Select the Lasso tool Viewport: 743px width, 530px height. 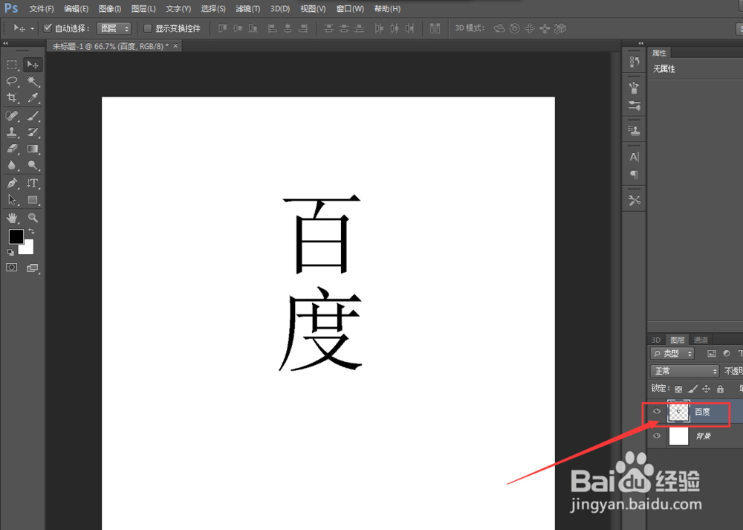pyautogui.click(x=13, y=81)
